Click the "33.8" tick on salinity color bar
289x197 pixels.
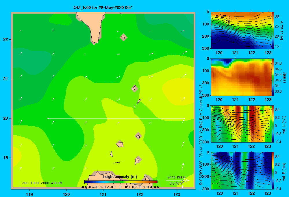click(x=278, y=92)
